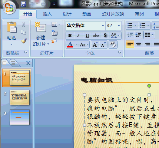
Task: Click the Reset slide icon
Action: (x=54, y=33)
